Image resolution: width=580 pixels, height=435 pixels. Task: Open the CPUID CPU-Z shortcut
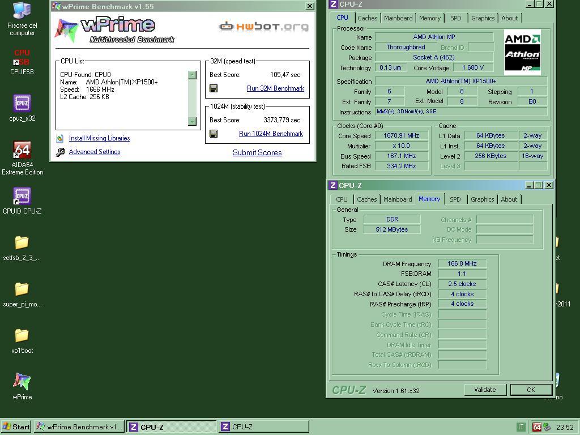pyautogui.click(x=22, y=201)
